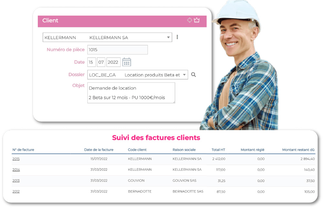Sort by N° de facture column header
323x208 pixels.
click(23, 149)
